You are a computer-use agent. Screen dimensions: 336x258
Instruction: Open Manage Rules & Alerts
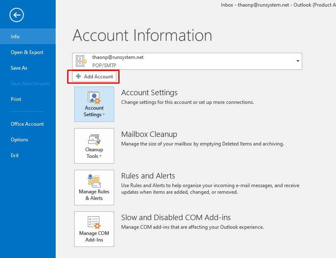(x=94, y=188)
